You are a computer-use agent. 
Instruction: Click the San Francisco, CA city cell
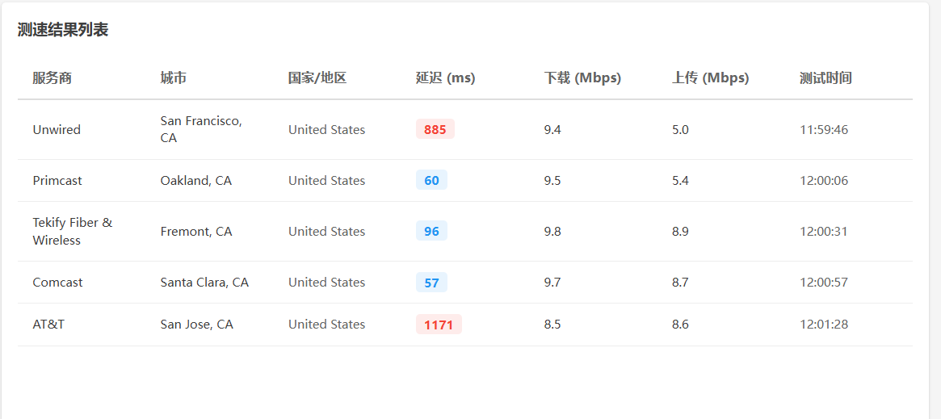pos(200,129)
